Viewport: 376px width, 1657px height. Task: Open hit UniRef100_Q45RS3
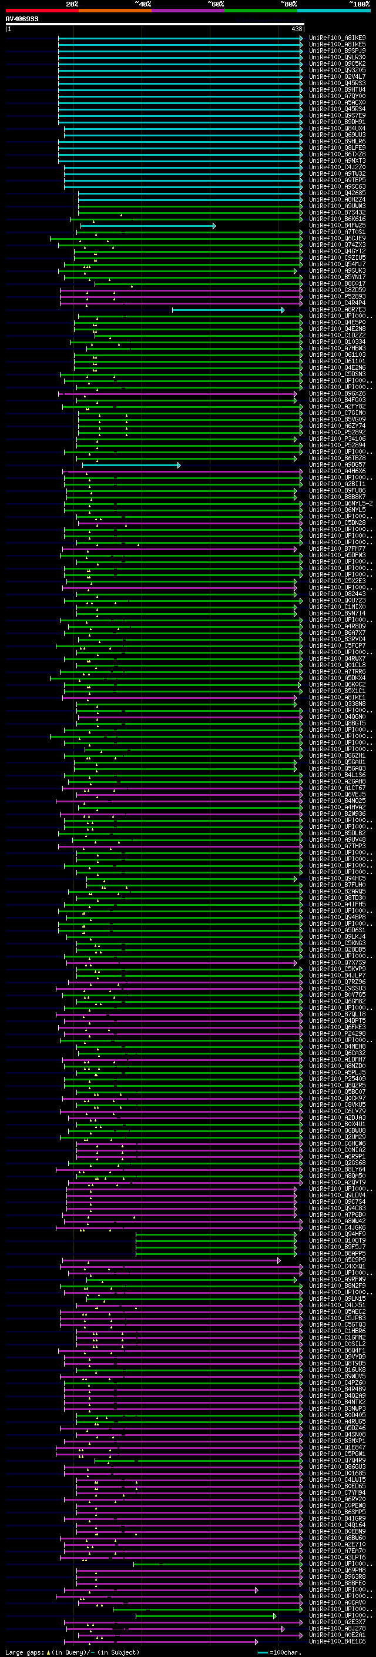point(337,83)
